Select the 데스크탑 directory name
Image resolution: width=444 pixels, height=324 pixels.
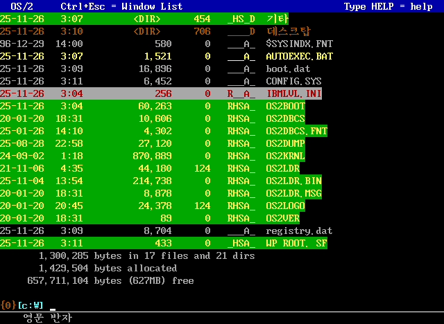(x=288, y=31)
